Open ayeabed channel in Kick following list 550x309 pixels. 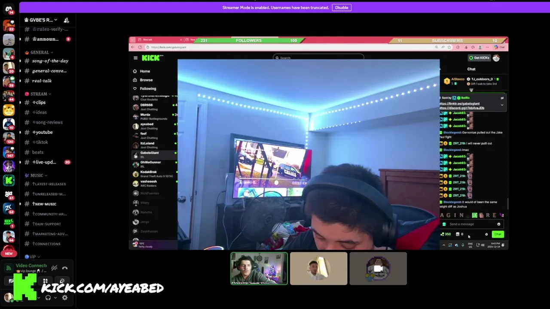click(155, 126)
